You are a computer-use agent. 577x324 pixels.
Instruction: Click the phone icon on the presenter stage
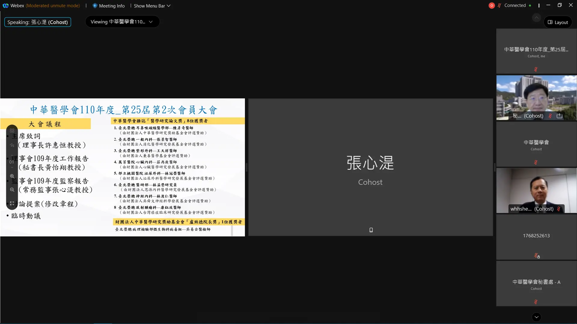(371, 230)
